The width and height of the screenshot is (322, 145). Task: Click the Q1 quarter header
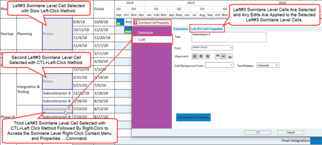pos(156,9)
